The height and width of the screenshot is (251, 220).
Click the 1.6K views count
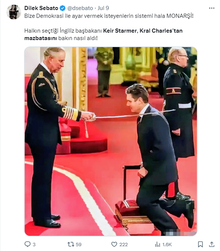click(167, 245)
